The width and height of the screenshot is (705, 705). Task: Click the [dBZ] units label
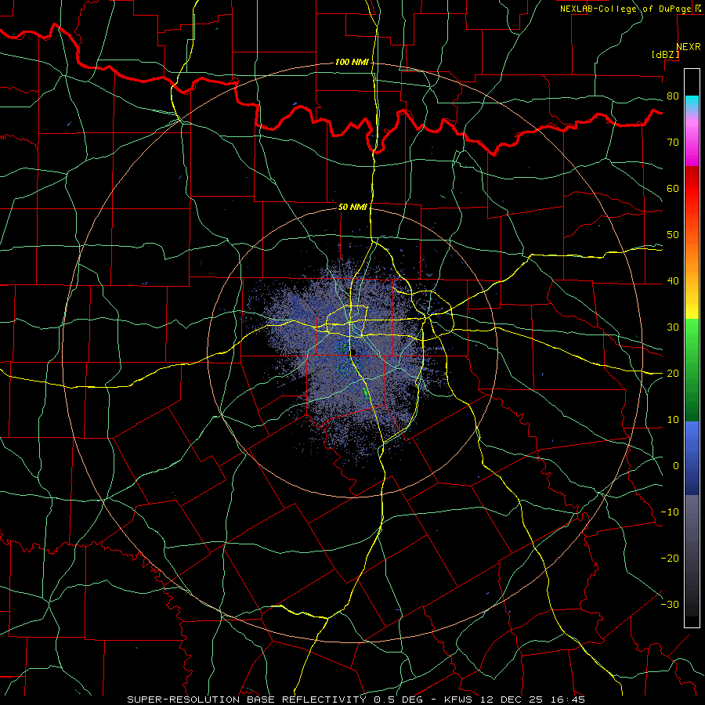pos(665,54)
